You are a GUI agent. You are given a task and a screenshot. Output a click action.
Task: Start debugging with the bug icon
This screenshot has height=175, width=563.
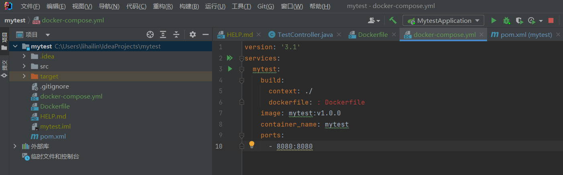(507, 20)
